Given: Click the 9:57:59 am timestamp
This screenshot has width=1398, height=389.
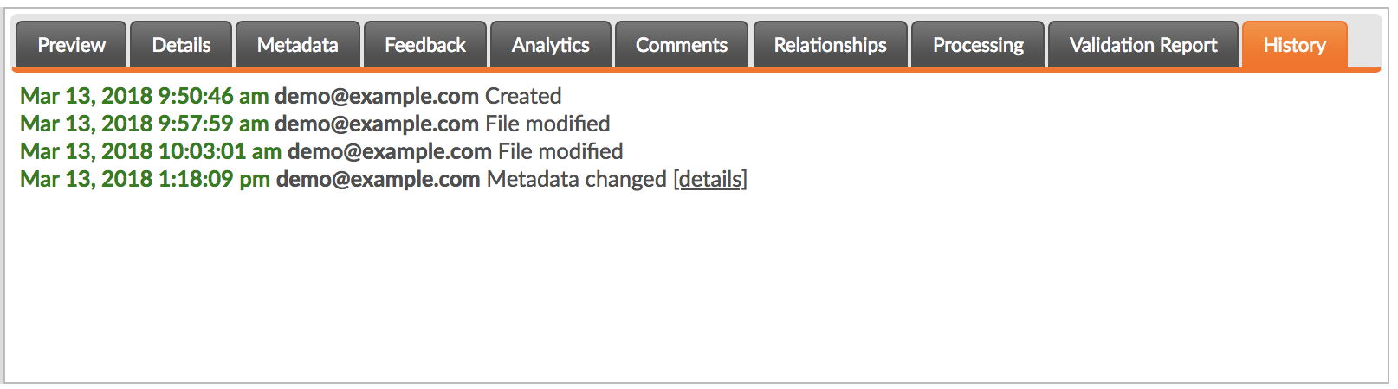Looking at the screenshot, I should click(145, 124).
